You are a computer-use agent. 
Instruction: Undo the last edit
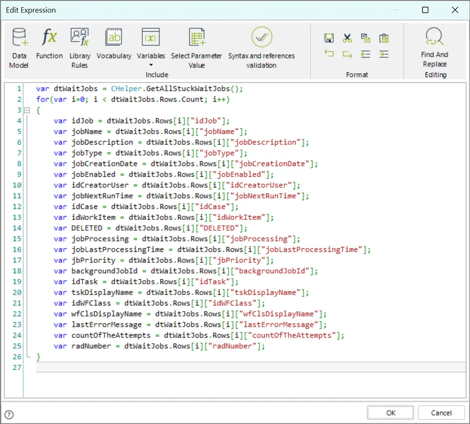(x=329, y=54)
